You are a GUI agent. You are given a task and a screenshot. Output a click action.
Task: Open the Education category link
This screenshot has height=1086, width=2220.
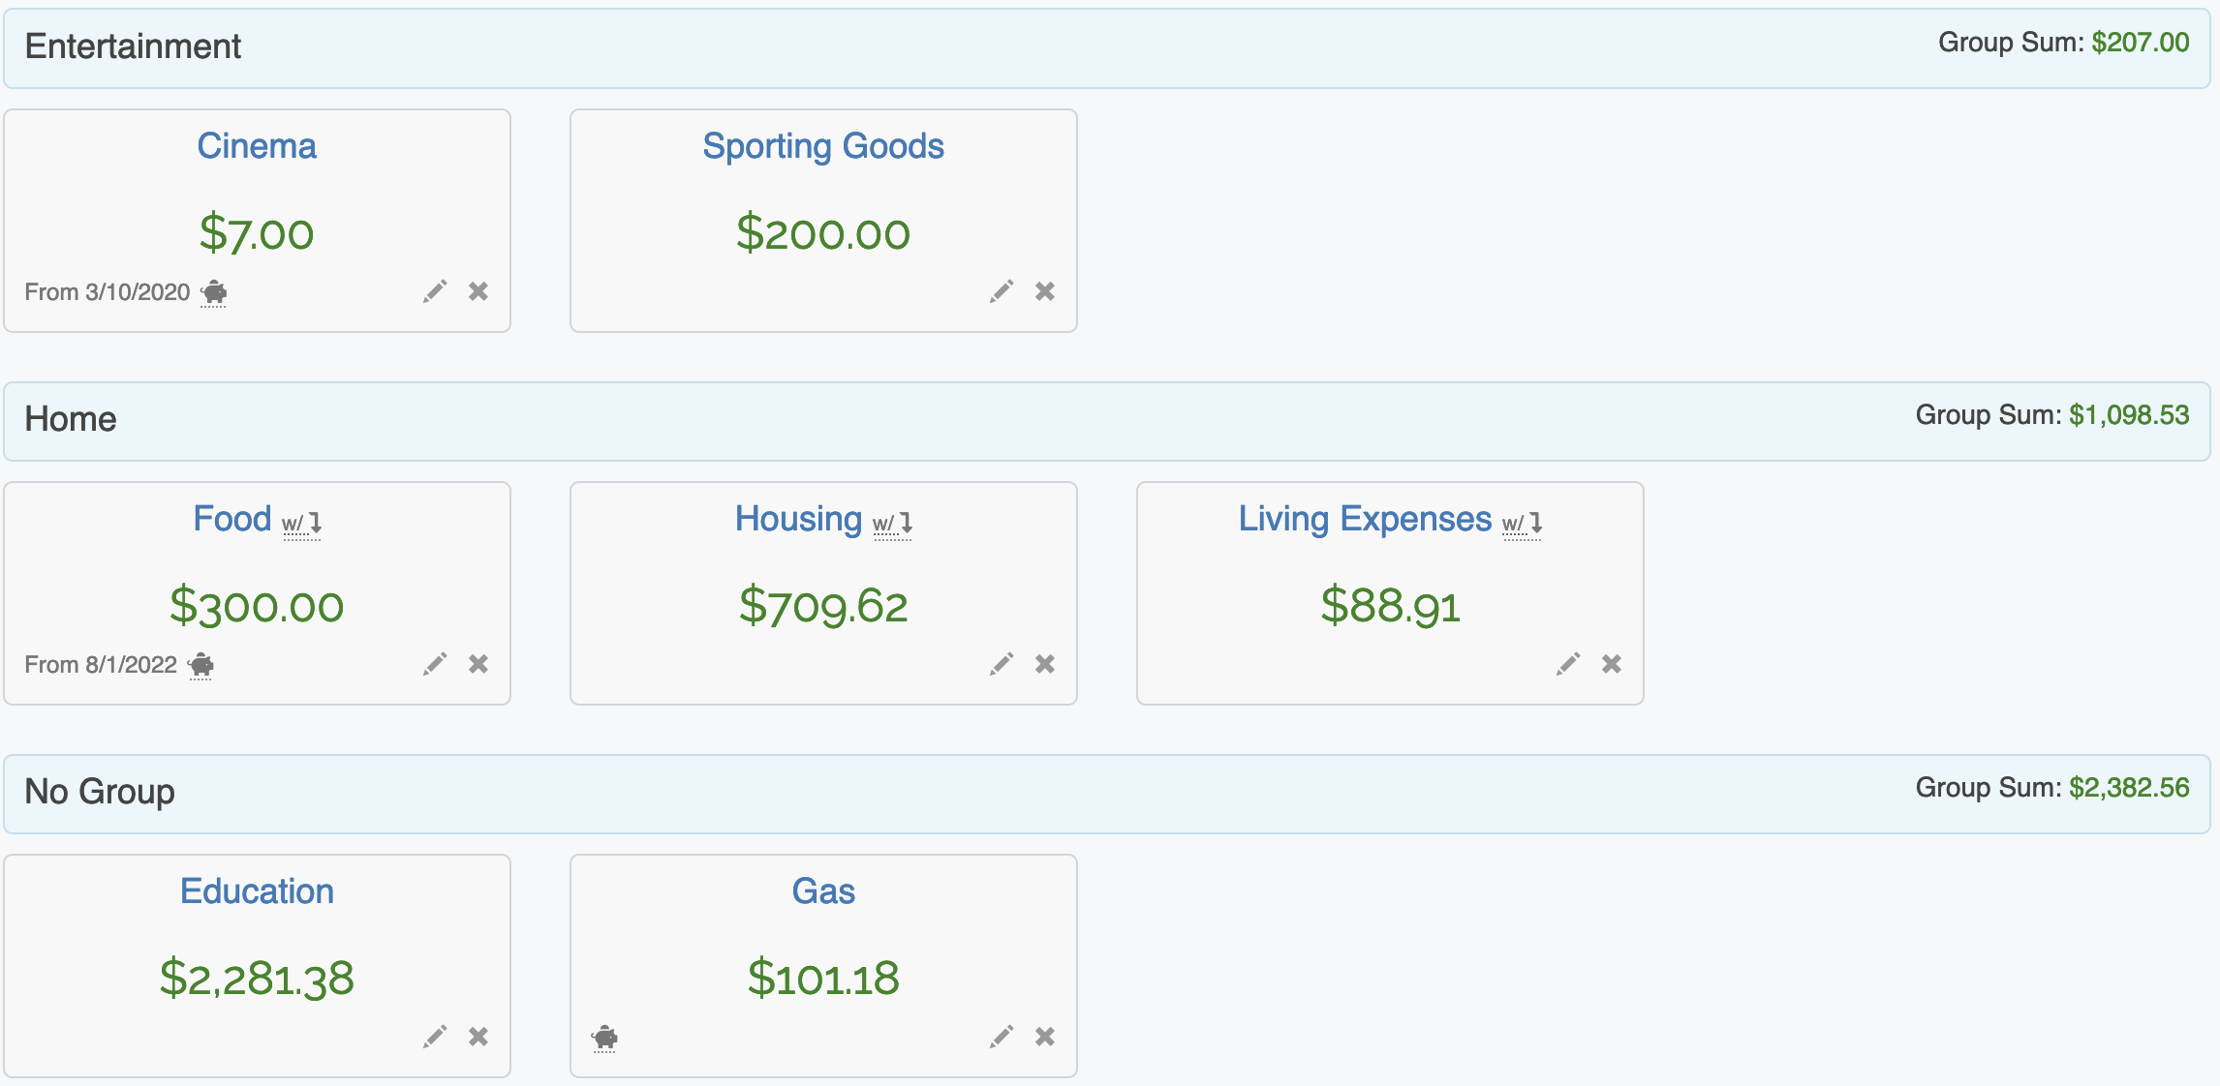tap(257, 891)
